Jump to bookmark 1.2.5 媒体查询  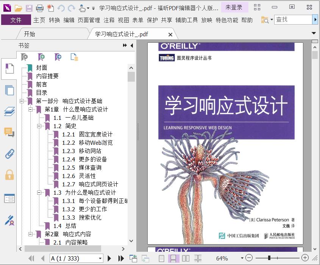click(82, 167)
